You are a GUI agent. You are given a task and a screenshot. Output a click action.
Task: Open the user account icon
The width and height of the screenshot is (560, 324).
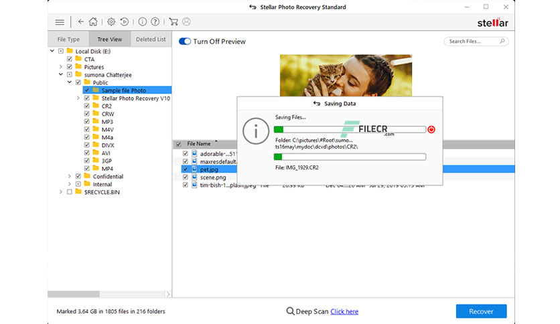[x=186, y=22]
